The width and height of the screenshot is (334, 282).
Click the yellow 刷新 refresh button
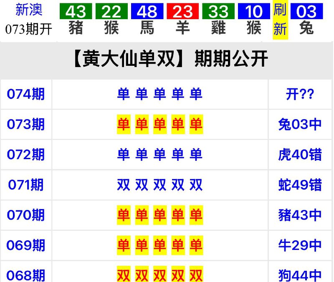click(280, 20)
